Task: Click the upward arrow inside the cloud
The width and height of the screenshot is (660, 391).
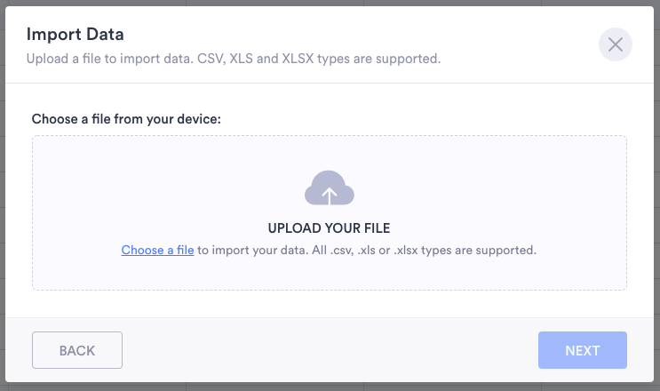Action: tap(330, 194)
